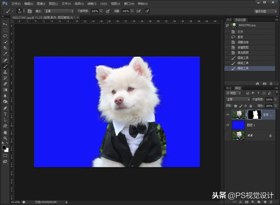Set history brush source to 套索 state

point(227,37)
